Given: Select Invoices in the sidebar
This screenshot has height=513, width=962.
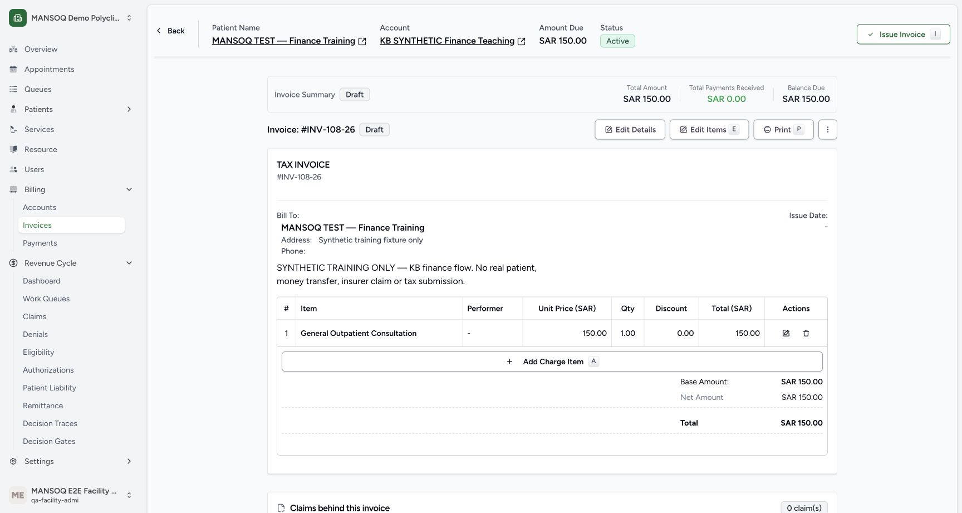Looking at the screenshot, I should pos(71,225).
